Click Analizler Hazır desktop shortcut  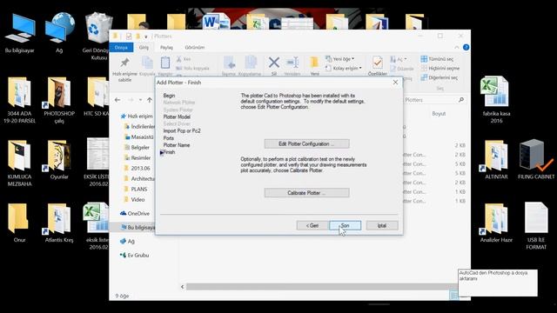[x=496, y=223]
